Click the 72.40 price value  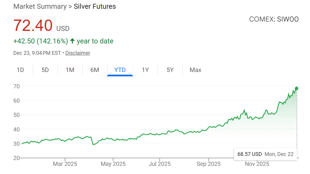[33, 26]
